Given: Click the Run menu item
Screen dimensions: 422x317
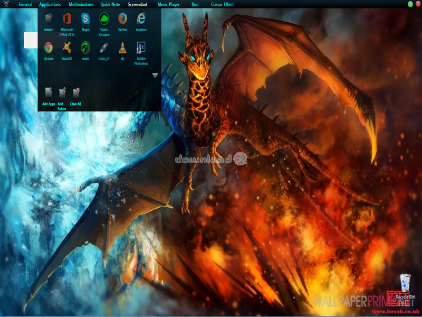Looking at the screenshot, I should point(195,4).
